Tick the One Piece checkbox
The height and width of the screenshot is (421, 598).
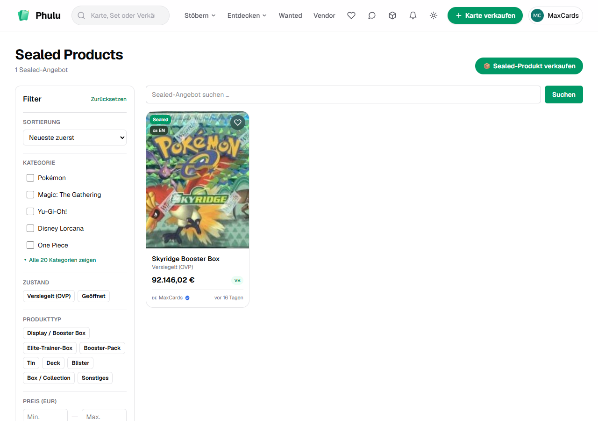click(x=30, y=245)
